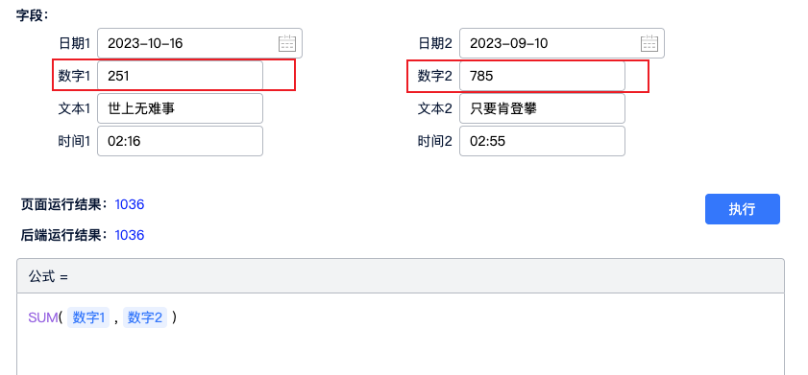Focus the 日期2 field showing 2023-09-10

click(x=562, y=43)
